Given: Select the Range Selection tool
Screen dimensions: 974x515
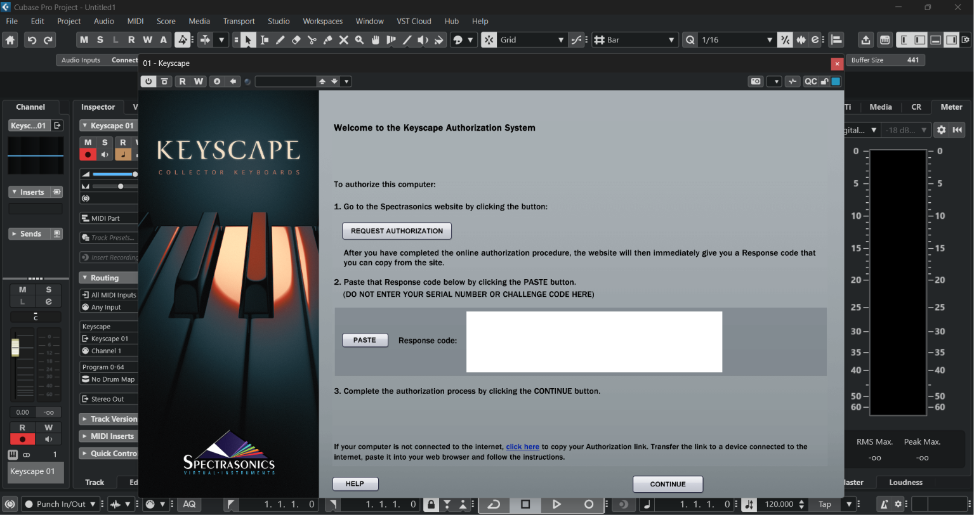Looking at the screenshot, I should (x=264, y=40).
